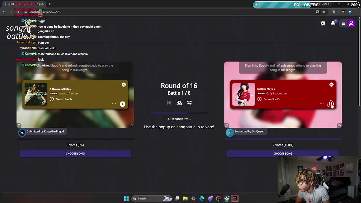Click '0 Votes (0%)' text
The image size is (361, 203).
point(75,145)
